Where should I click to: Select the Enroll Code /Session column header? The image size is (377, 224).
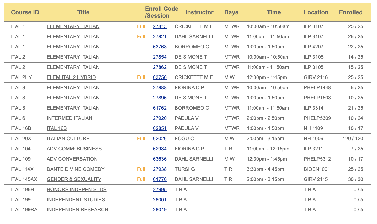pyautogui.click(x=162, y=12)
